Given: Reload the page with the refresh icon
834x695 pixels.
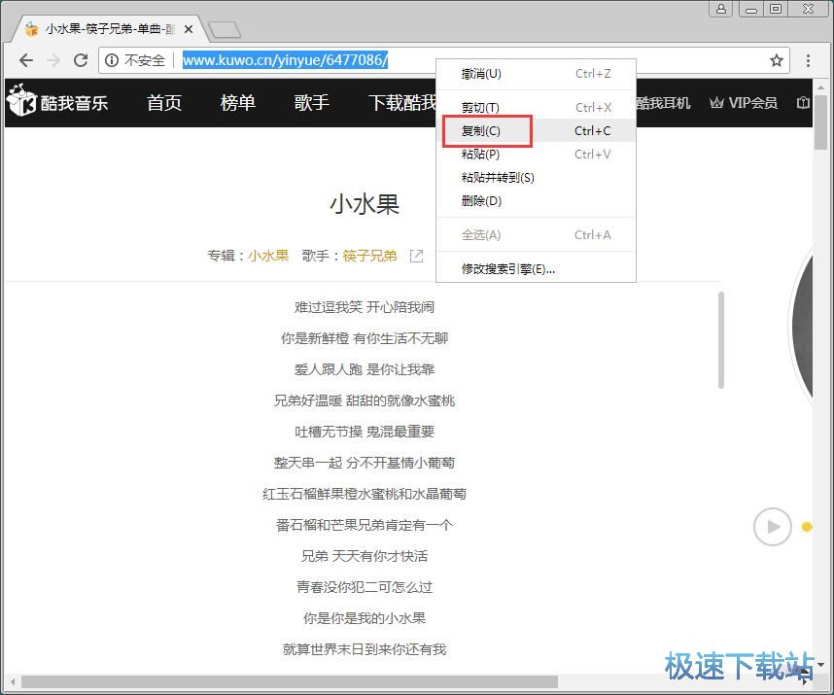Looking at the screenshot, I should pos(81,60).
